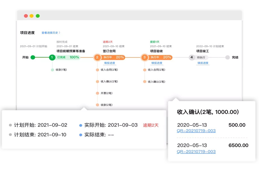This screenshot has height=172, width=259.
Task: Open 查看进度历史 progress history link
Action: click(51, 33)
